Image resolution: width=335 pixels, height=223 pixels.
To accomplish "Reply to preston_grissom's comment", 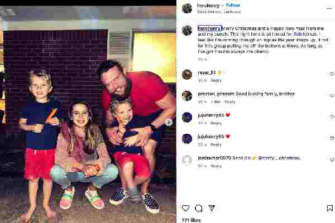I will [x=230, y=102].
